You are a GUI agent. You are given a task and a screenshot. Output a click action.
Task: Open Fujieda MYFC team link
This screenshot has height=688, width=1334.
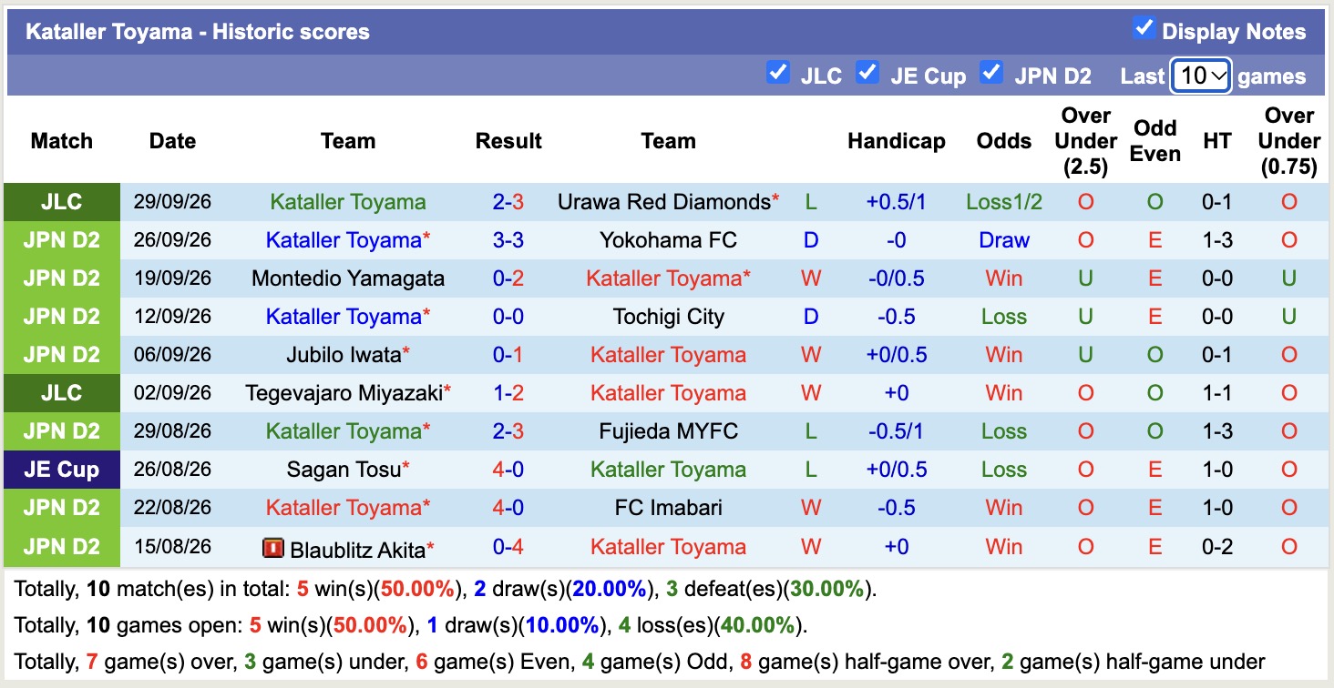pyautogui.click(x=668, y=431)
